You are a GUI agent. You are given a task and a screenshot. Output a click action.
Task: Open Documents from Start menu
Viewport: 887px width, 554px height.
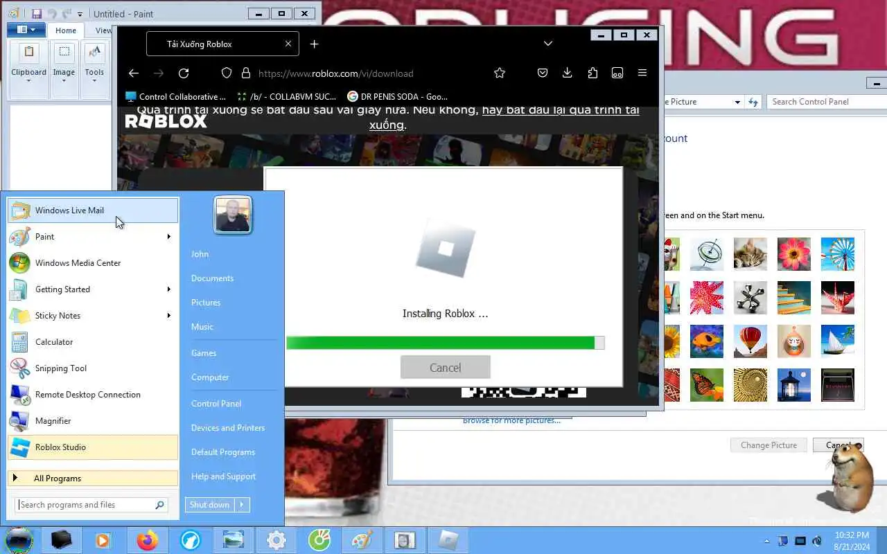coord(212,278)
